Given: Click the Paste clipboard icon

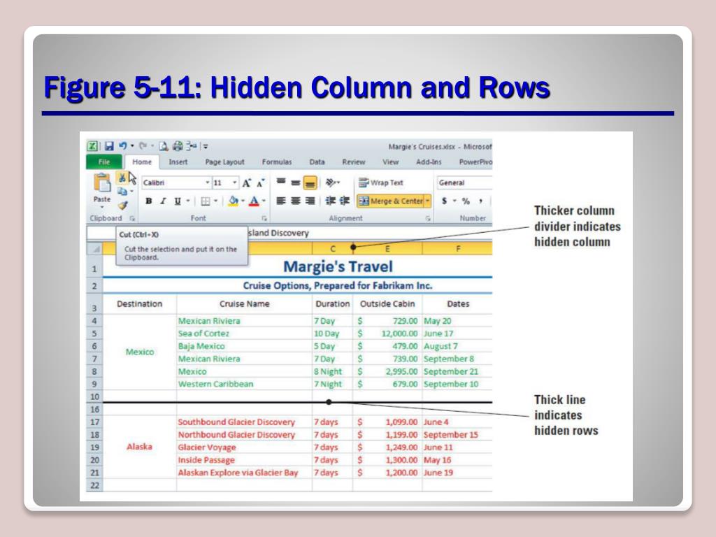Looking at the screenshot, I should 102,183.
